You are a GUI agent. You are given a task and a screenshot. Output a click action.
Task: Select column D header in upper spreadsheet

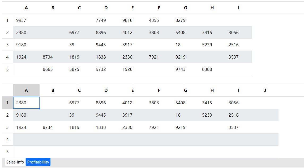[x=106, y=8]
